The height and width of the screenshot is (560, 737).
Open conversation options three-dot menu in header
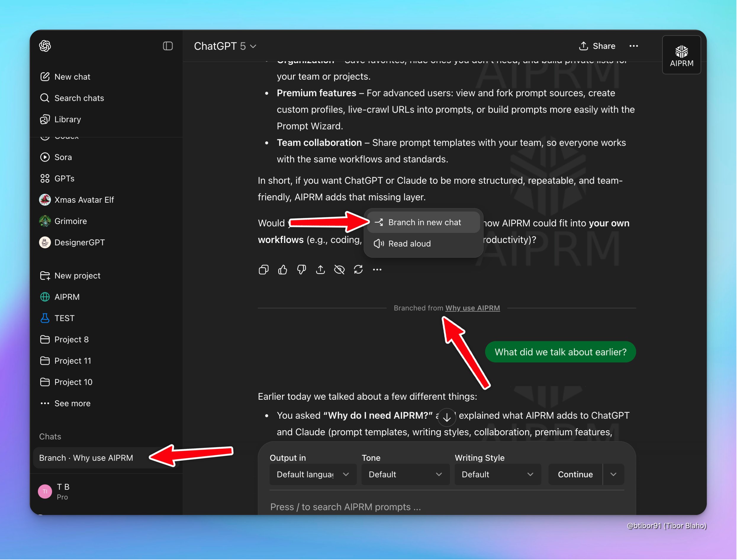click(634, 46)
